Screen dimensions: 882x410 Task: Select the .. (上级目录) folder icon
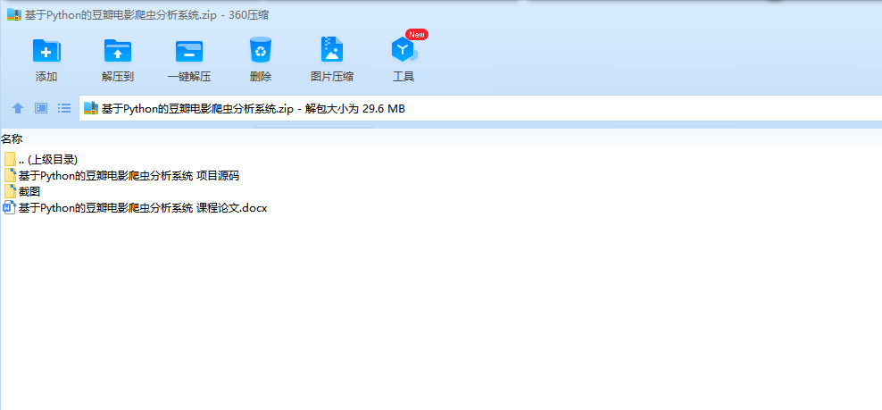[10, 159]
